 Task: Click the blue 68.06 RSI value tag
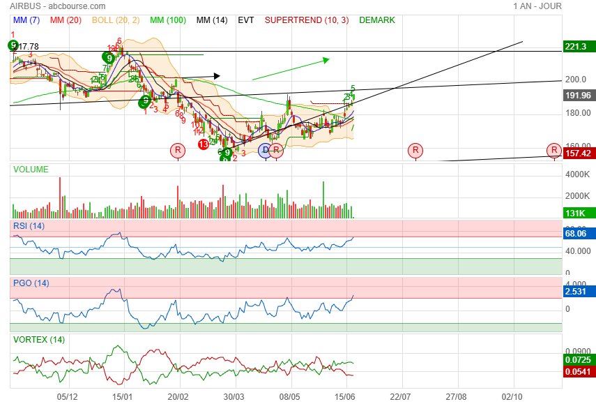(x=579, y=233)
